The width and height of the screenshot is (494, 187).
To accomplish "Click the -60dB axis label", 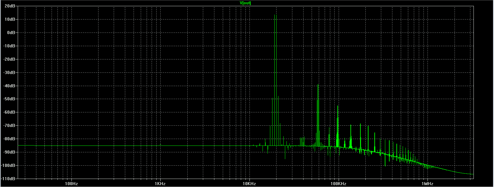I will click(9, 112).
